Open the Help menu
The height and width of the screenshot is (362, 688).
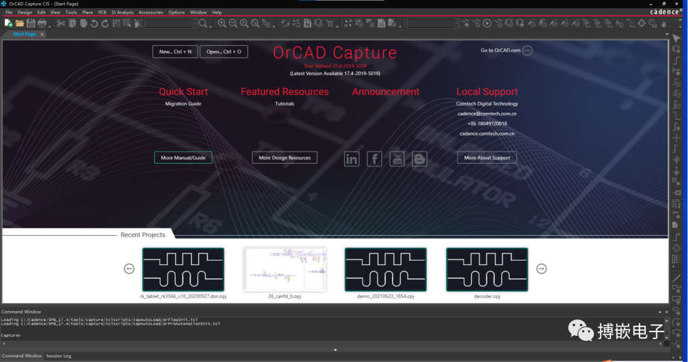pyautogui.click(x=217, y=12)
